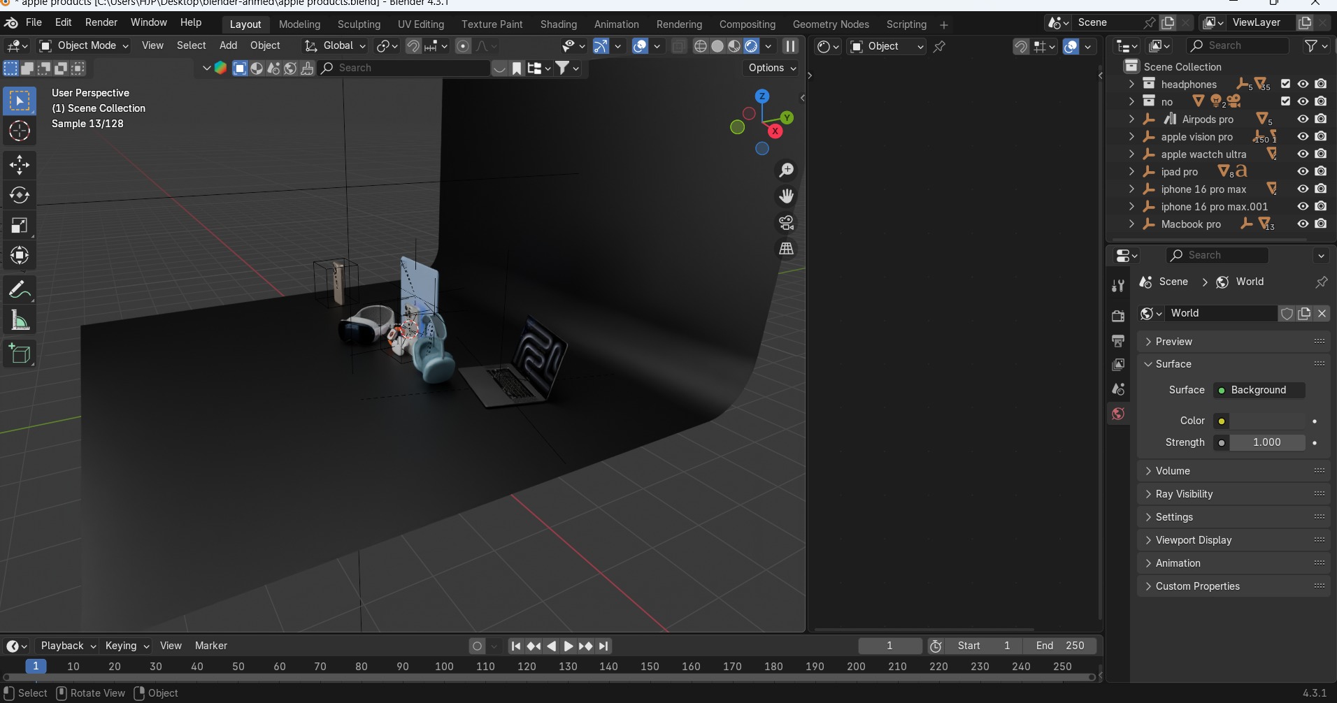Viewport: 1337px width, 703px height.
Task: Switch to the Geometry Nodes workspace tab
Action: coord(831,24)
